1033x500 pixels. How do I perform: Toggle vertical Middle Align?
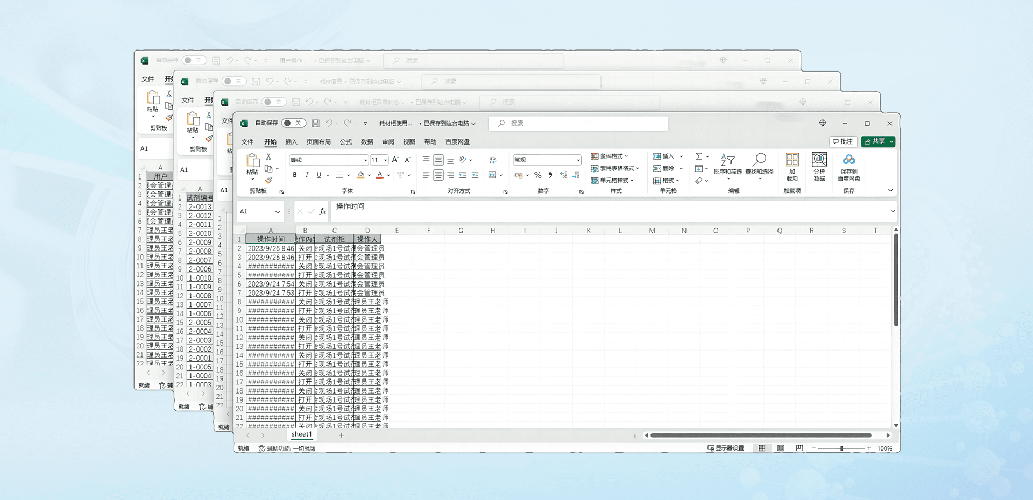point(438,160)
